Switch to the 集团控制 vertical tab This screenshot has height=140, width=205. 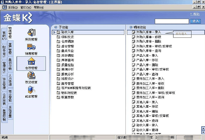click(4, 115)
